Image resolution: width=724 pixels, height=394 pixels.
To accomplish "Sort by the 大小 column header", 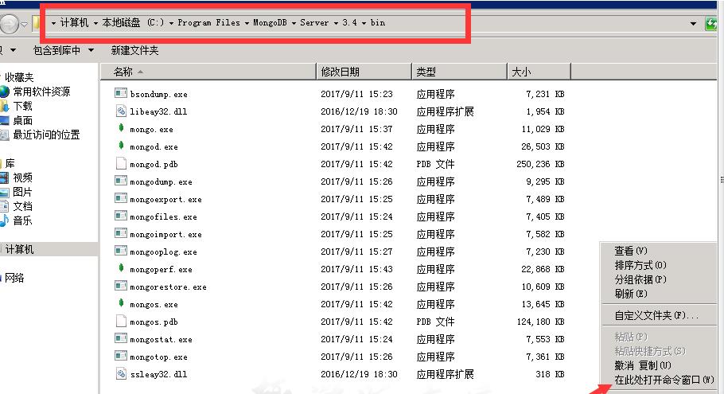I will pyautogui.click(x=539, y=72).
